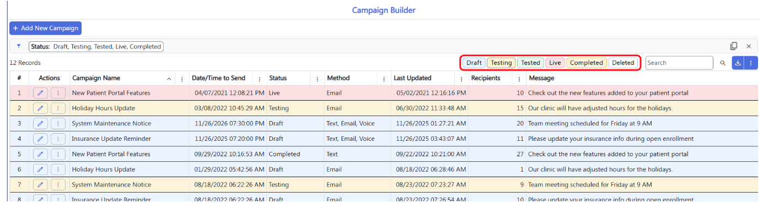Open row 5 actions menu
Screen dimensions: 763x203
(58, 154)
